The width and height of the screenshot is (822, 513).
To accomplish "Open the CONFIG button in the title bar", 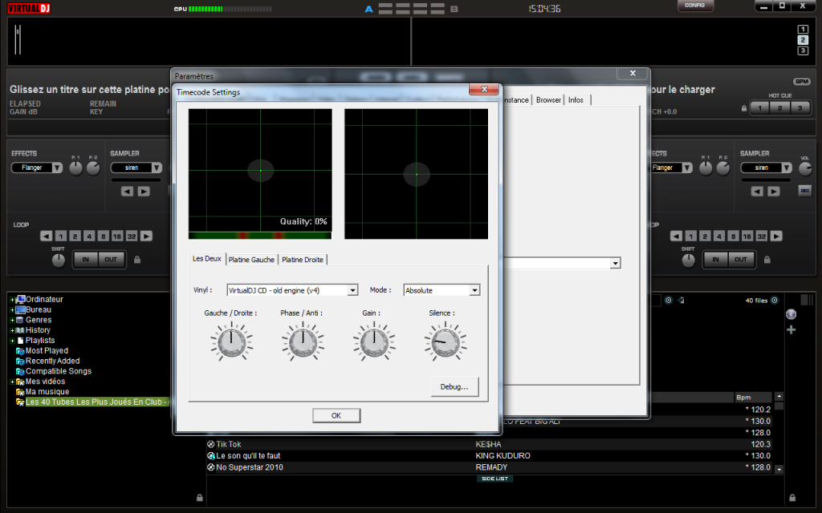I will coord(694,6).
